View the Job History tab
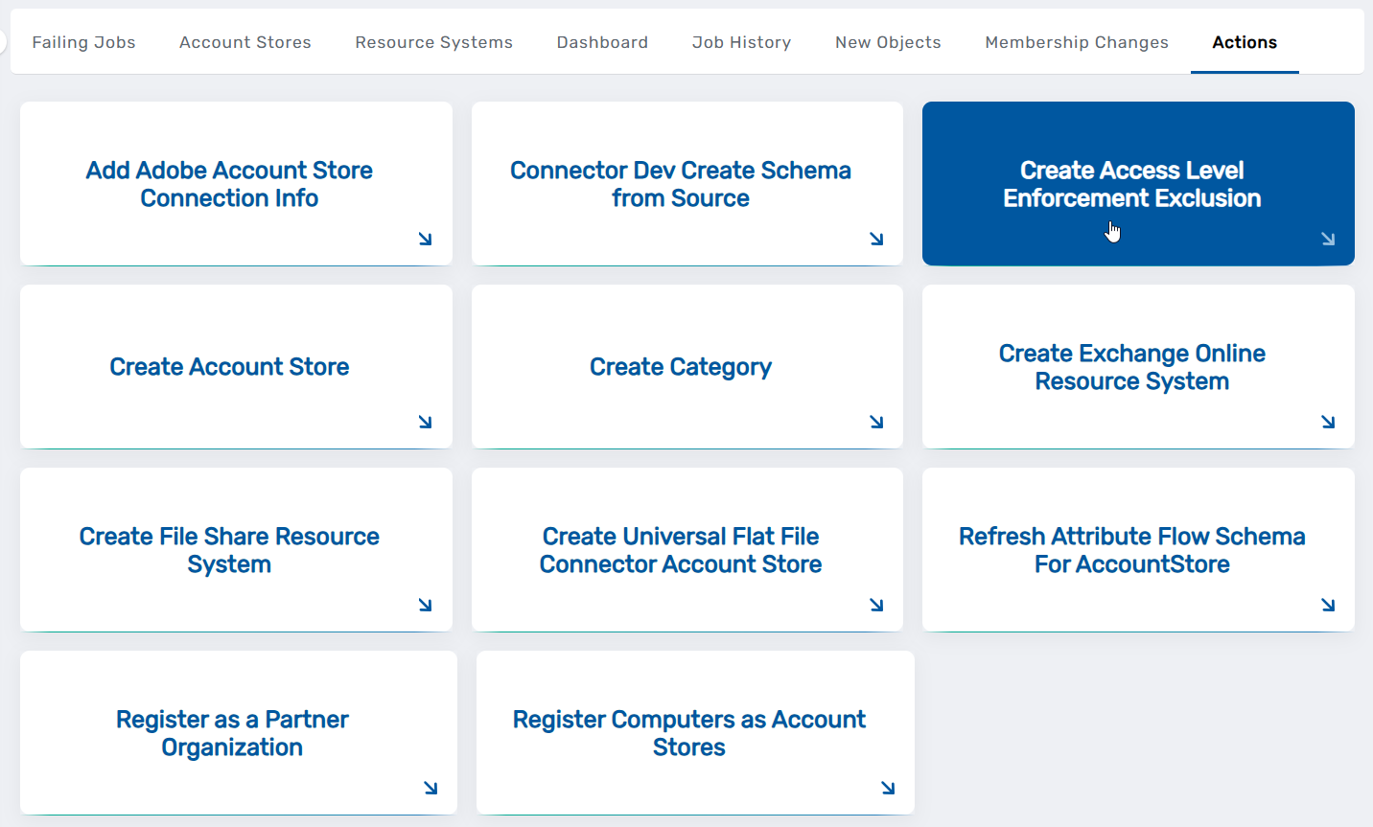 [741, 42]
